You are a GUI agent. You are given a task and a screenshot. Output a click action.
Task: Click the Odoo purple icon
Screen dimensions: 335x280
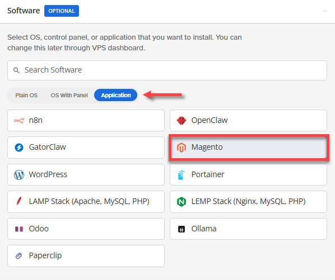pos(19,229)
